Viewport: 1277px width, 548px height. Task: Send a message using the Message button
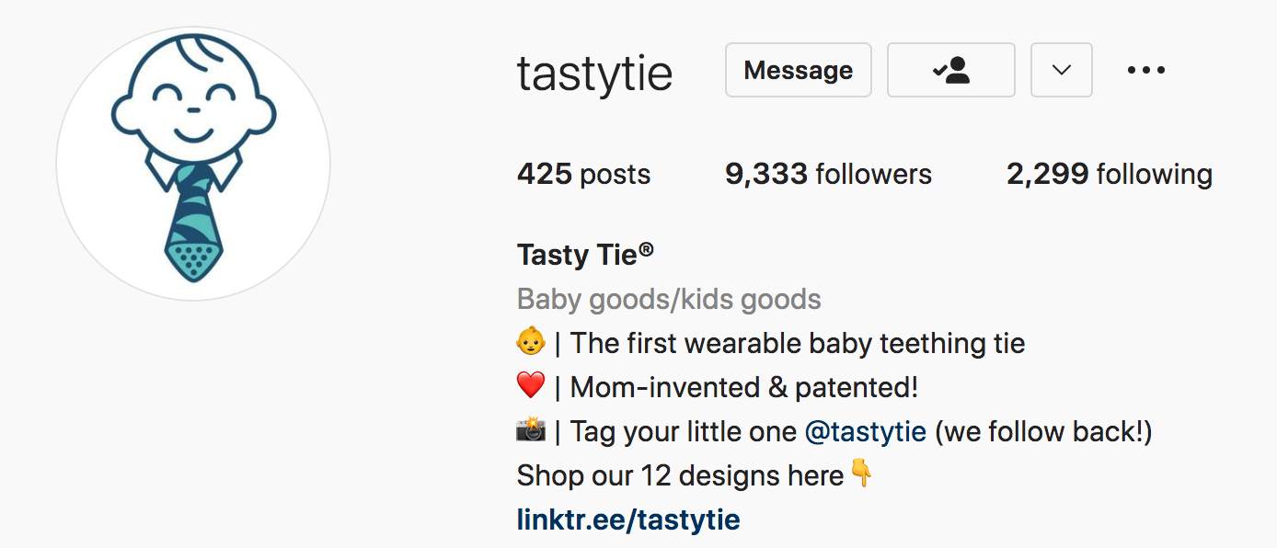[797, 70]
